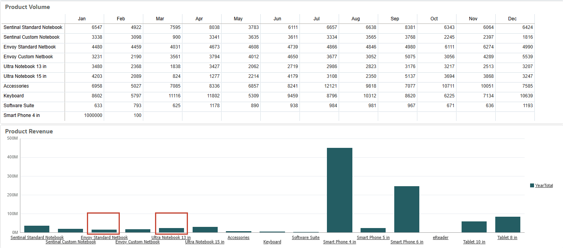Open the eReader link on the chart axis

point(440,237)
